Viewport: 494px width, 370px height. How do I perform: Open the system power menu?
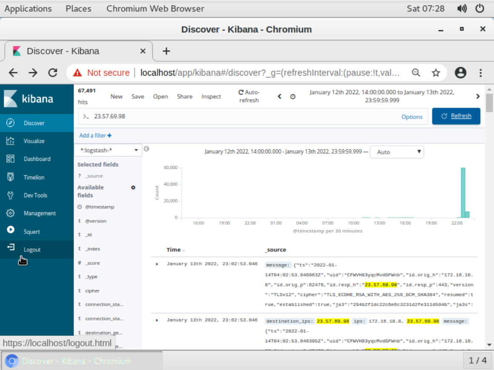tap(480, 9)
